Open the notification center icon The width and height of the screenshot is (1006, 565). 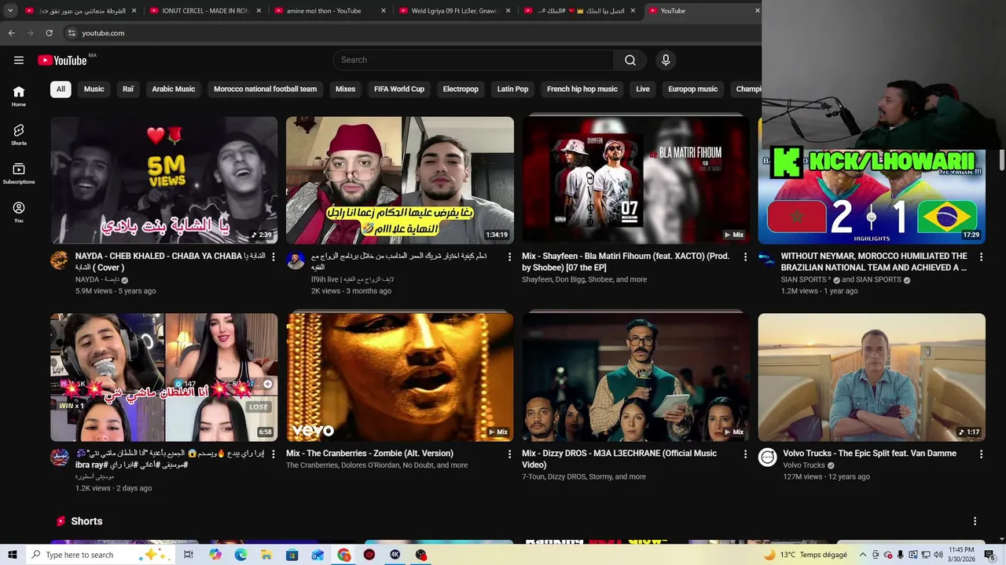(x=989, y=555)
